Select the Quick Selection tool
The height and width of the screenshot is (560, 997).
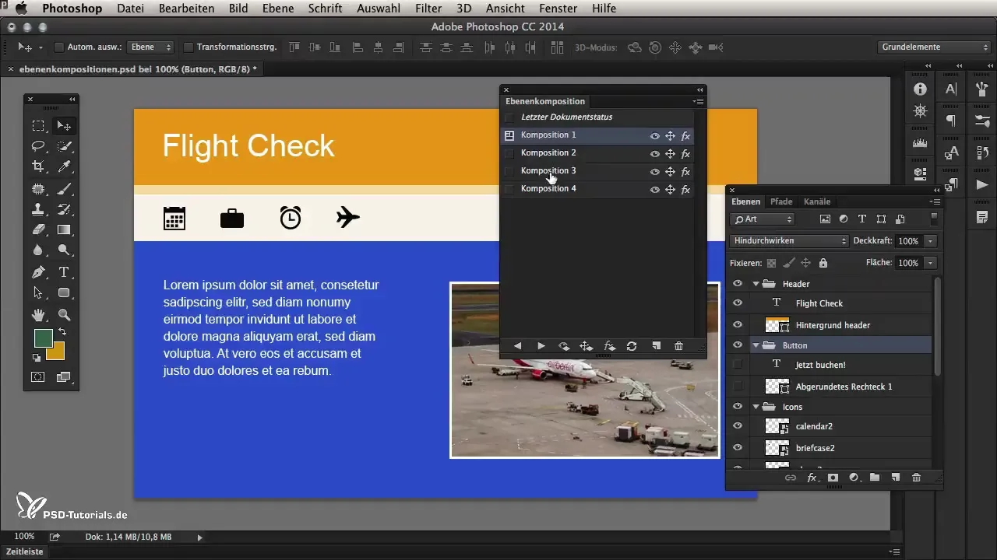coord(64,145)
